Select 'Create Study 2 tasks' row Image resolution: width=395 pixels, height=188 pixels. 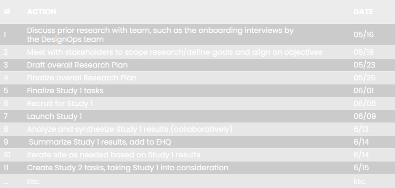pyautogui.click(x=127, y=168)
